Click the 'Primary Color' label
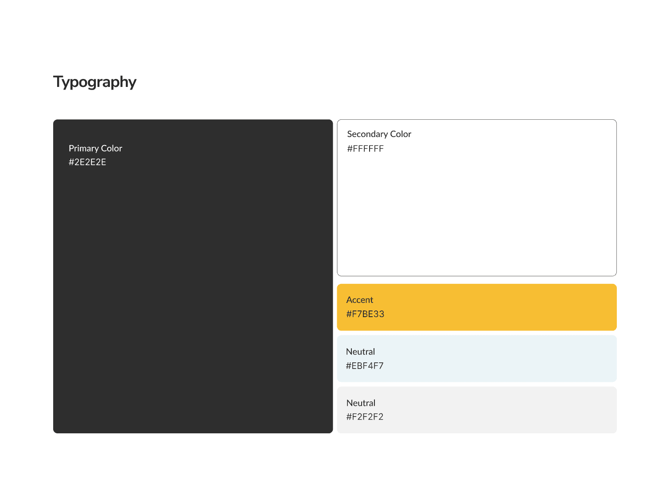 pyautogui.click(x=95, y=149)
